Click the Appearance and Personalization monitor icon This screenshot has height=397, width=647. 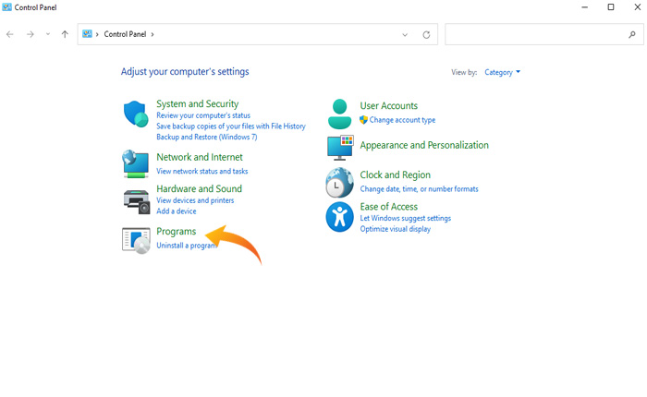tap(340, 146)
